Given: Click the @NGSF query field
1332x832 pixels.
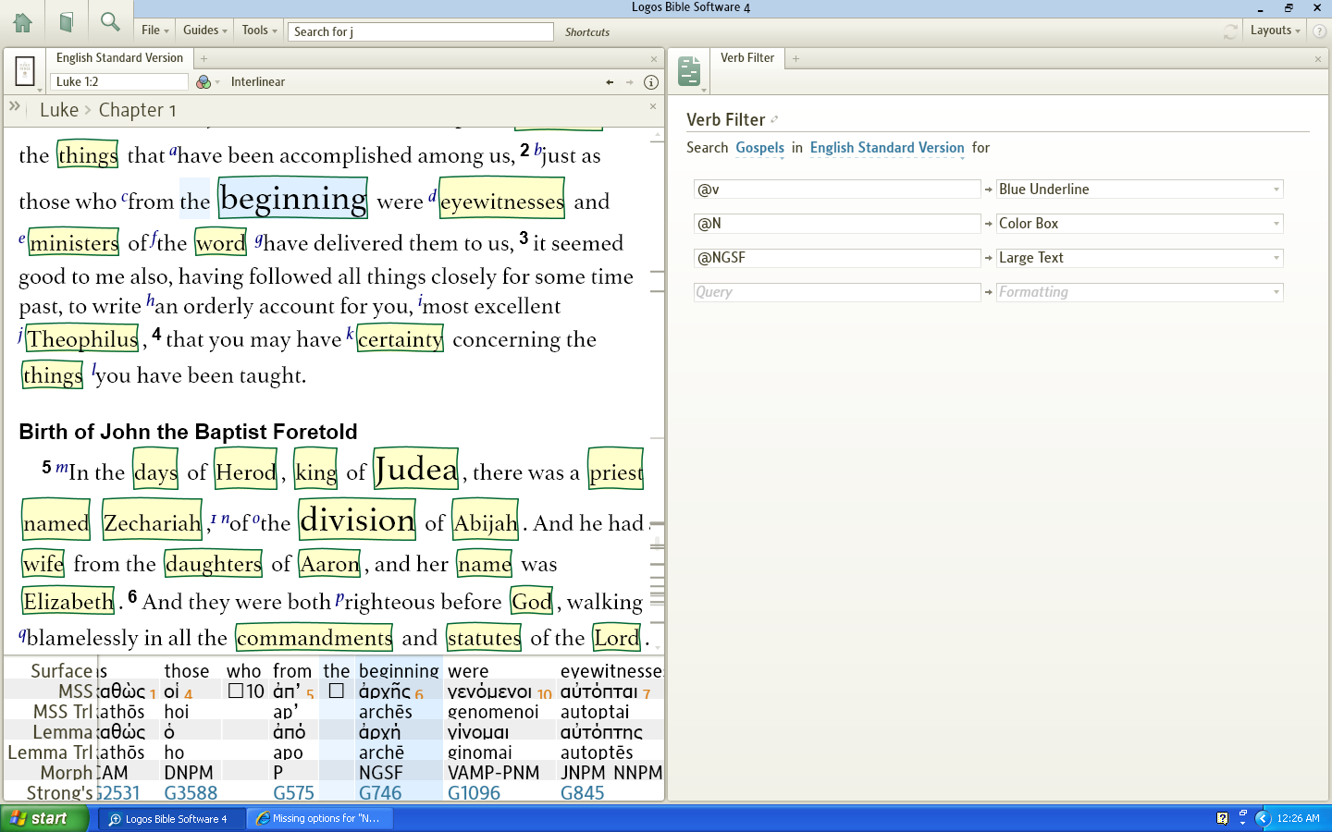Looking at the screenshot, I should click(837, 258).
